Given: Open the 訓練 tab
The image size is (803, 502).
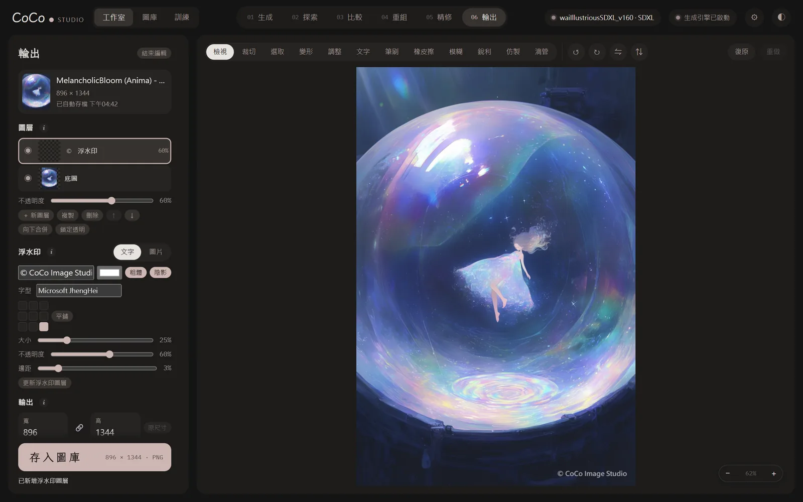Looking at the screenshot, I should coord(182,17).
